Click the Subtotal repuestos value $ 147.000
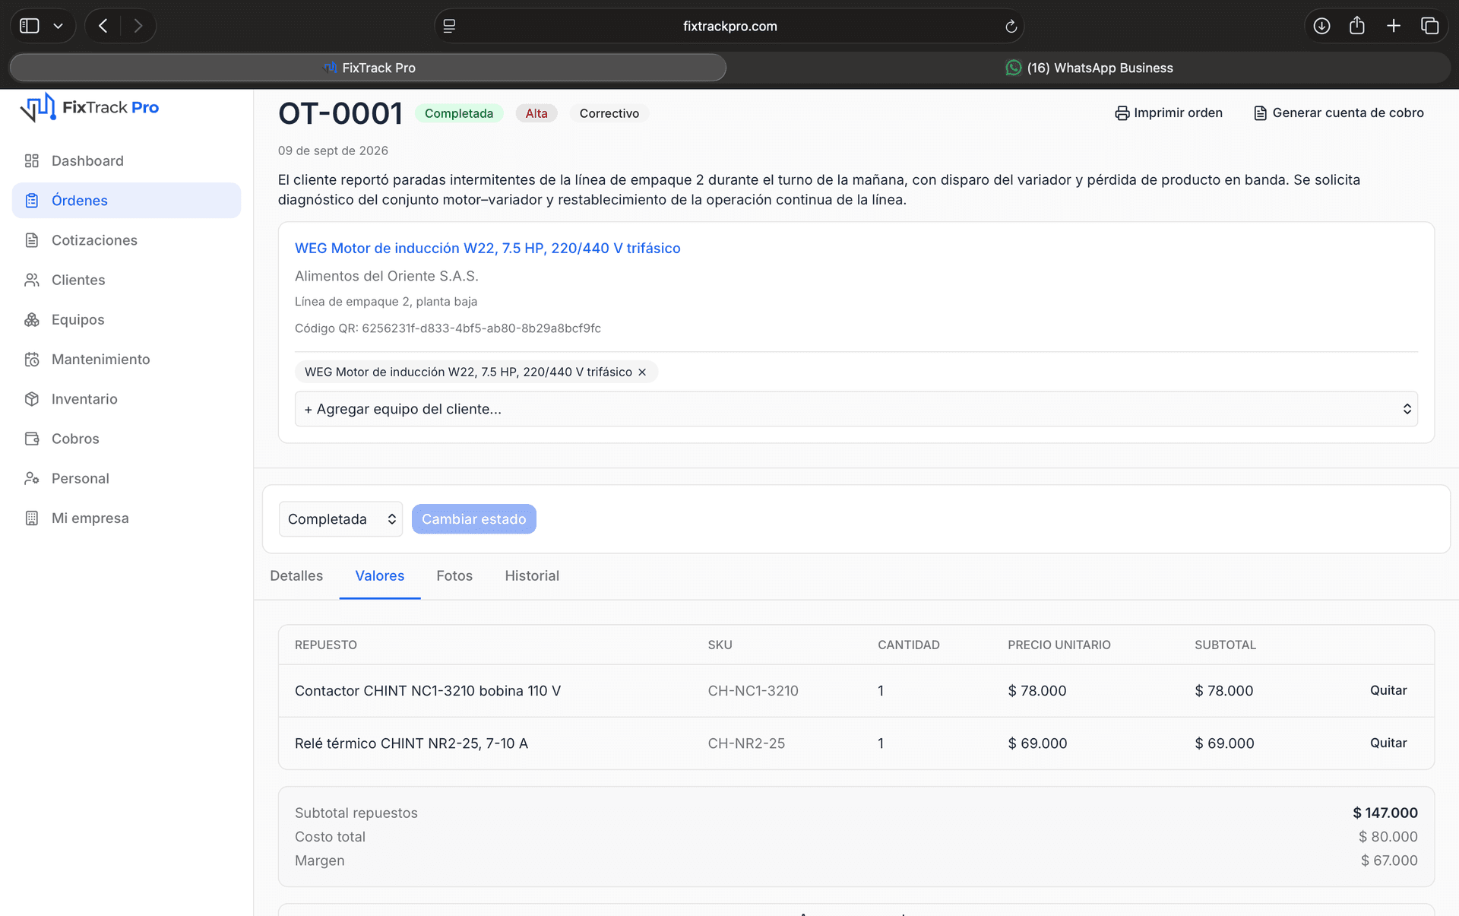Viewport: 1459px width, 916px height. click(x=1385, y=813)
